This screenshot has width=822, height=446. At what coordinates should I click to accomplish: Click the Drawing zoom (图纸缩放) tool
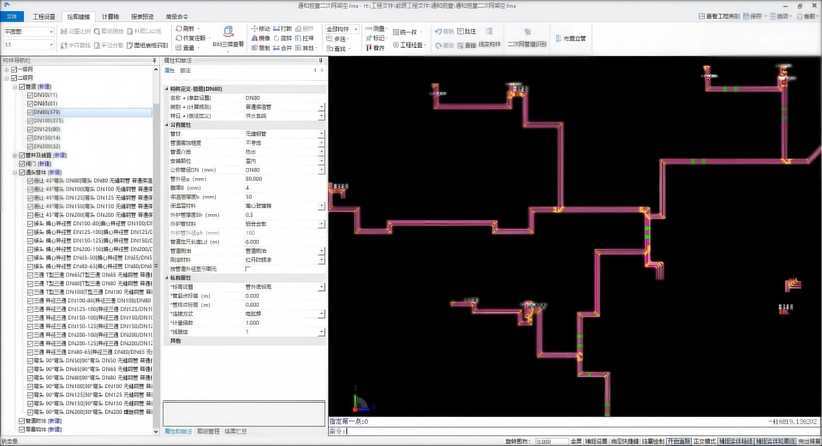click(109, 31)
